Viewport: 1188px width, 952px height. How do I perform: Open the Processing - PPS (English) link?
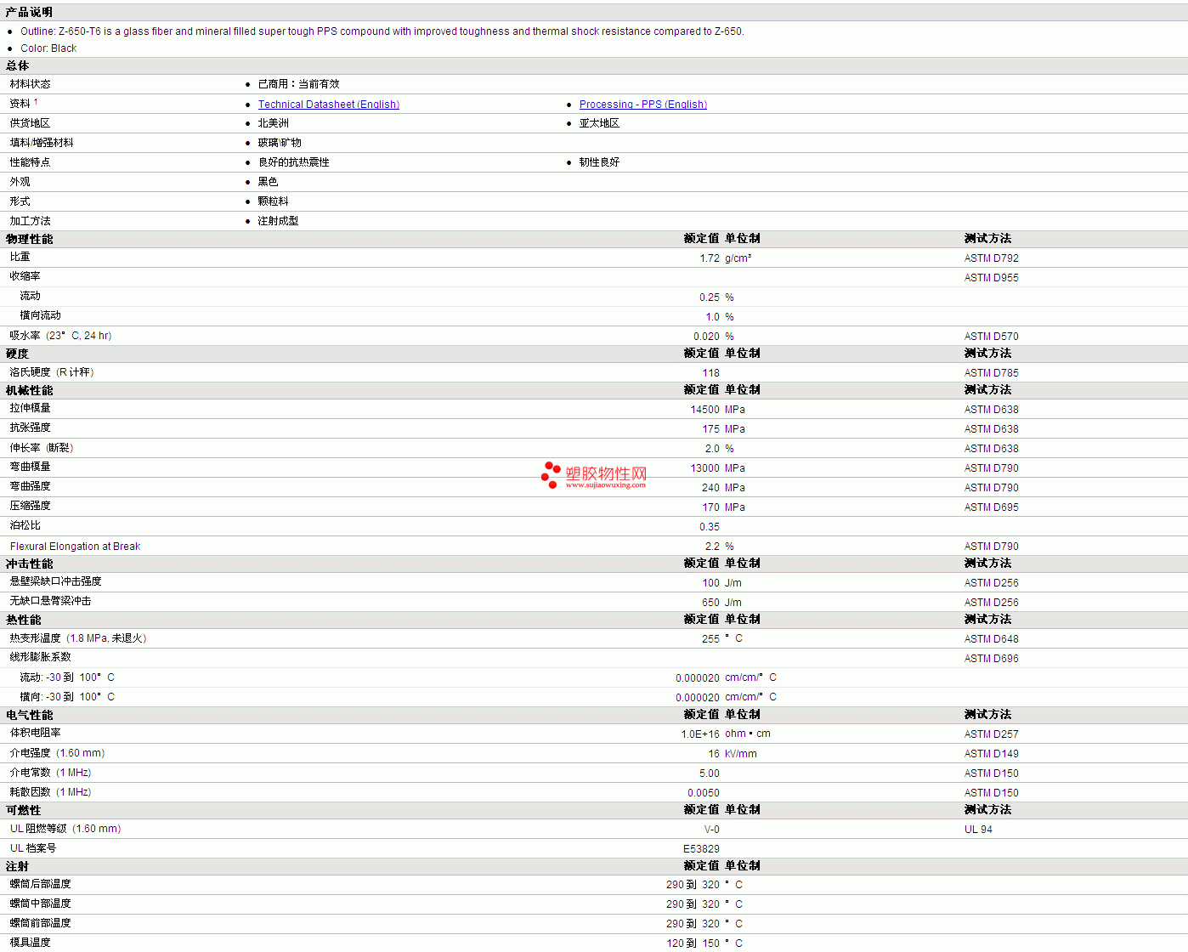[643, 105]
